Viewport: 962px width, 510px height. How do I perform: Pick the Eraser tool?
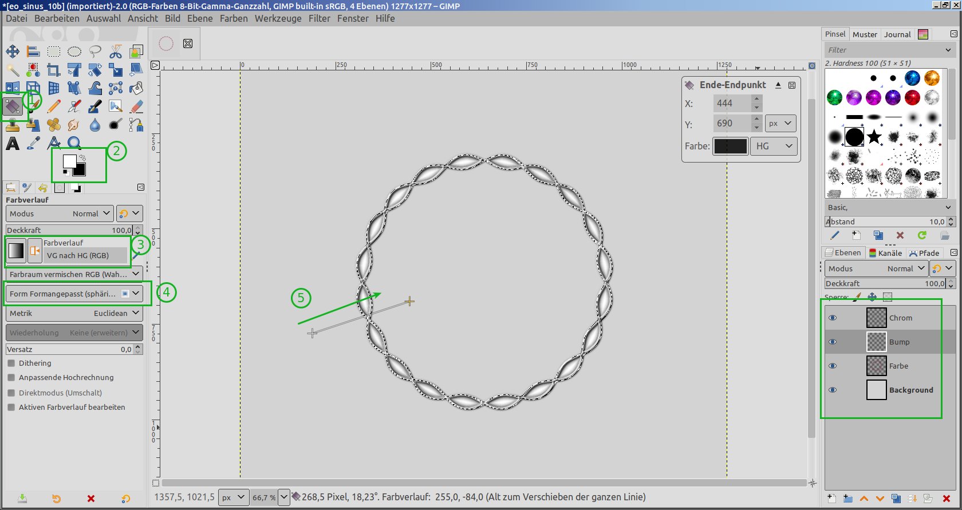pos(136,106)
